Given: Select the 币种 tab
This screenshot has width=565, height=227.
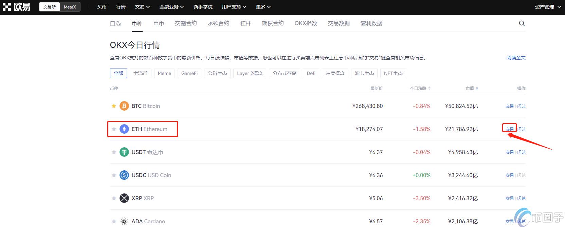Looking at the screenshot, I should 137,23.
